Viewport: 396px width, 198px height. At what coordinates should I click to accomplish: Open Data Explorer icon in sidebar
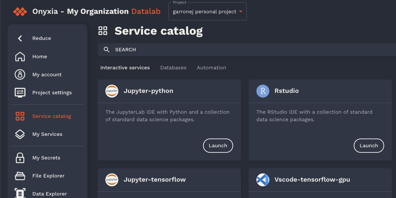pyautogui.click(x=20, y=194)
